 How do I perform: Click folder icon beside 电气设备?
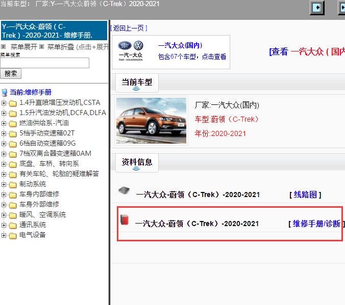coord(13,236)
